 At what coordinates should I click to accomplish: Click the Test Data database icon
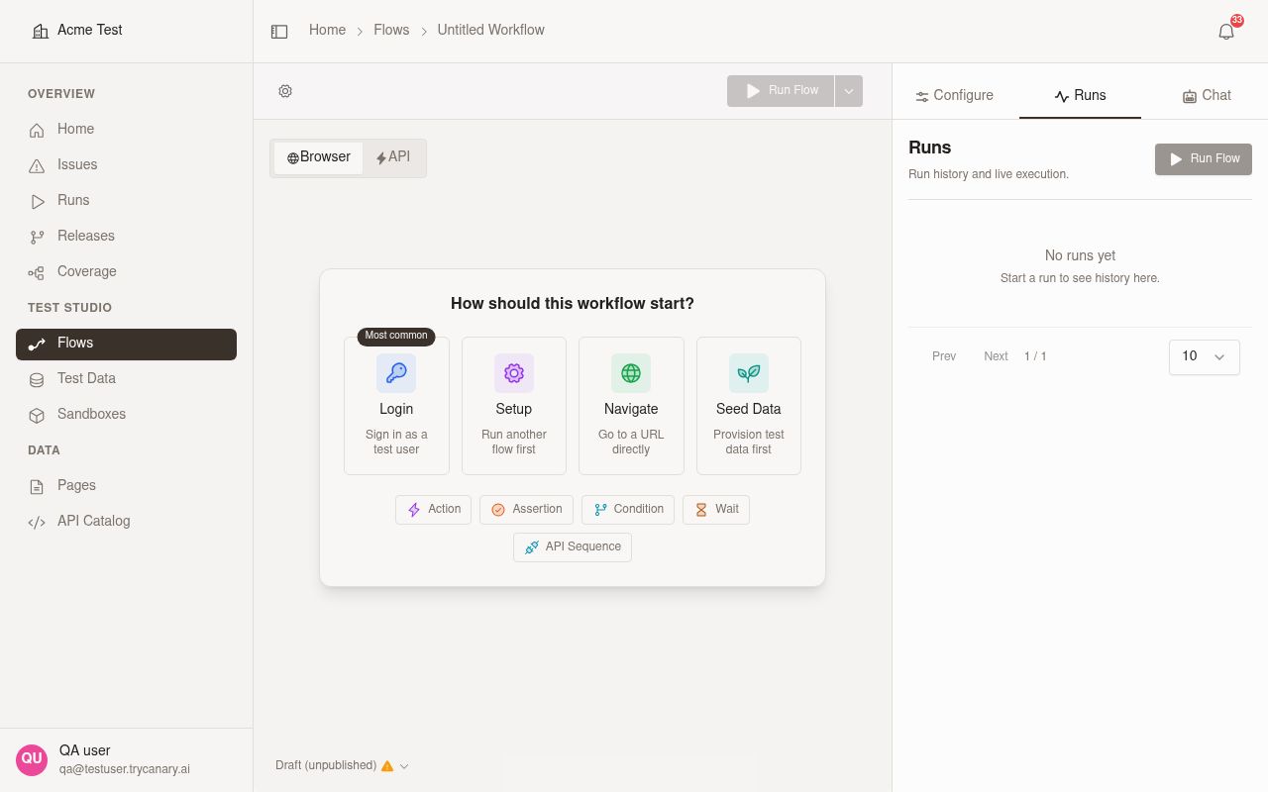(x=37, y=379)
